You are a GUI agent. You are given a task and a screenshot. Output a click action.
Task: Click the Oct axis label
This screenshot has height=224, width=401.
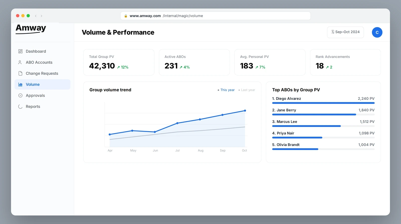tap(244, 151)
